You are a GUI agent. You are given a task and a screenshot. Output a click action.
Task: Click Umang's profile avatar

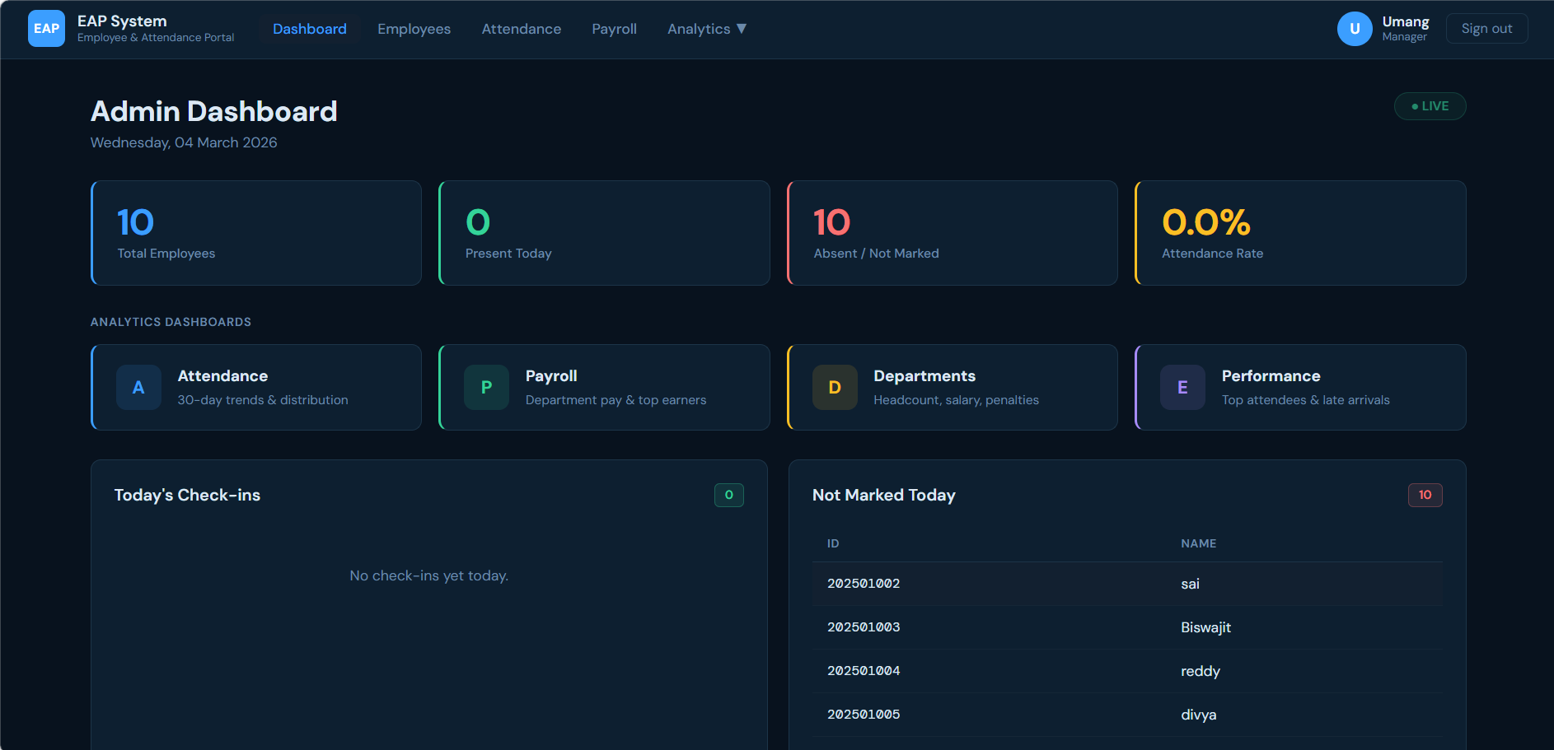pyautogui.click(x=1354, y=28)
